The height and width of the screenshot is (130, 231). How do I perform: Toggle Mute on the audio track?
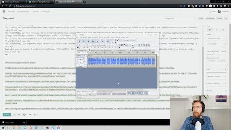(79, 57)
